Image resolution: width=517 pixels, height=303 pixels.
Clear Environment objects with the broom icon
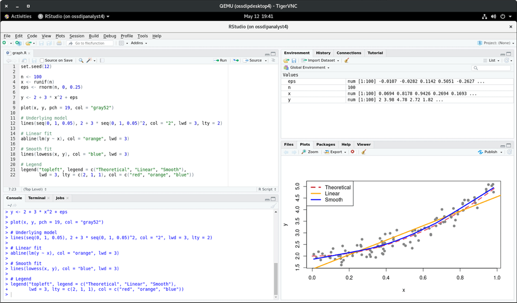click(347, 61)
